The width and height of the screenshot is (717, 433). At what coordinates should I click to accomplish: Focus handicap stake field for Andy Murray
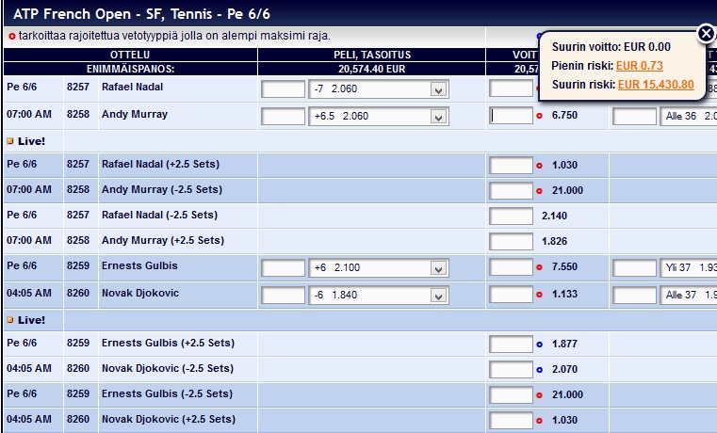tap(283, 117)
